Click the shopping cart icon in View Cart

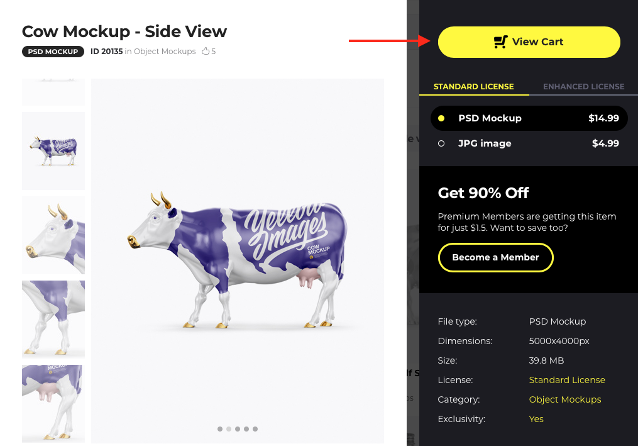[x=500, y=42]
